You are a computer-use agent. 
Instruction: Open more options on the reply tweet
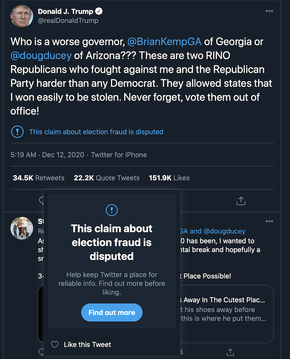269,221
